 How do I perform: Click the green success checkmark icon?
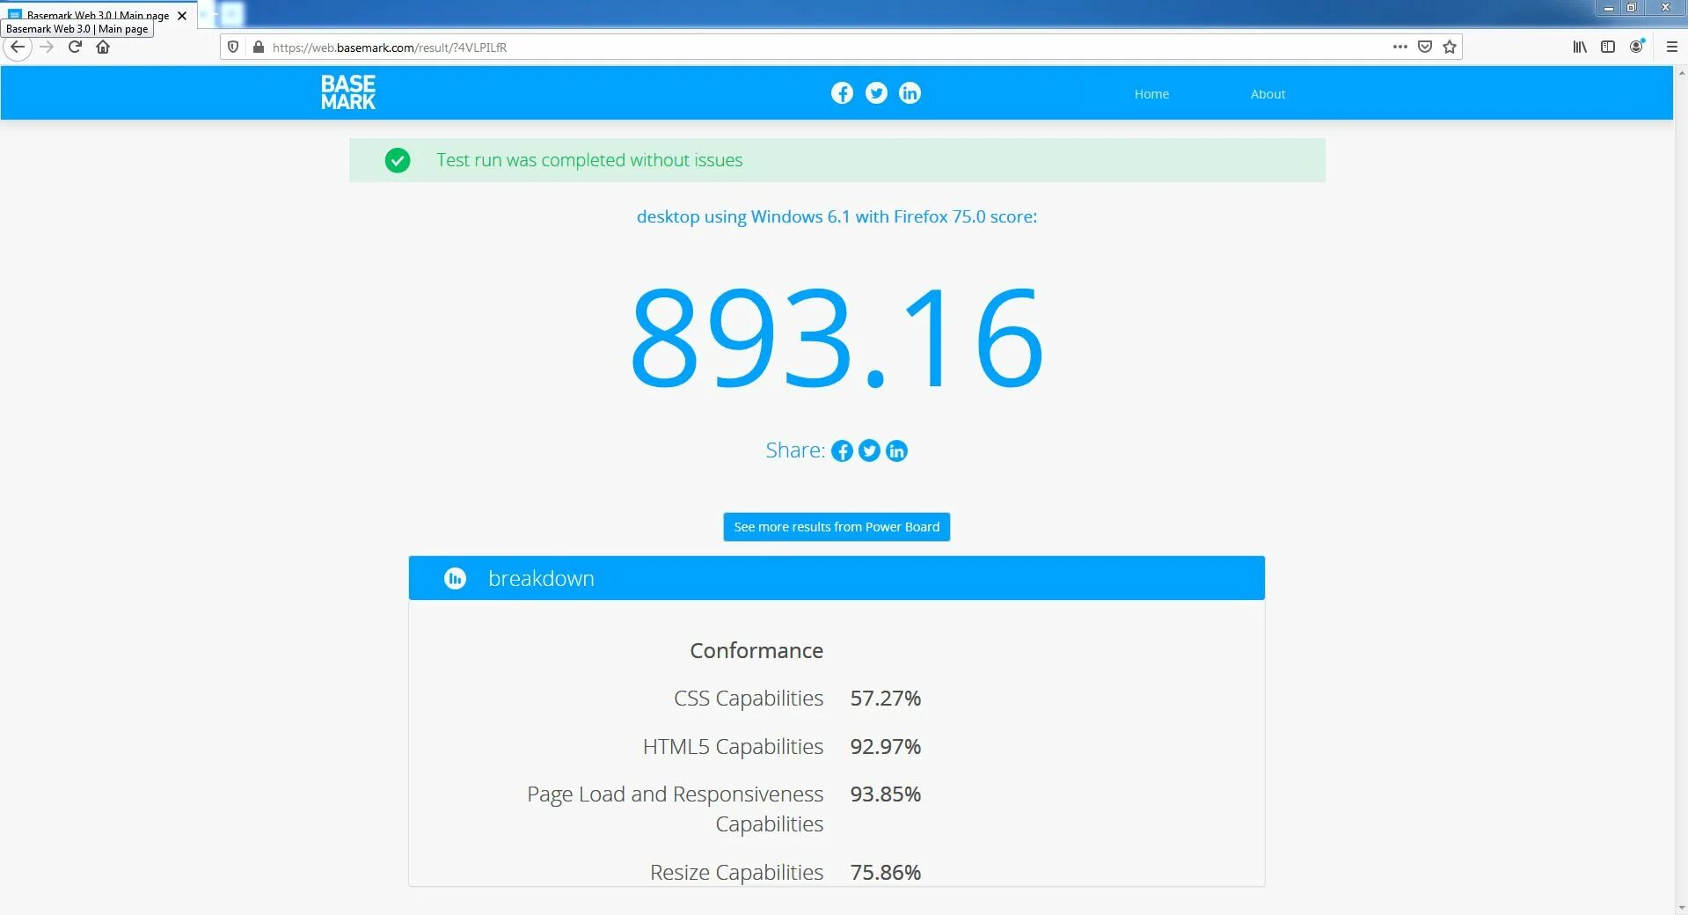tap(398, 160)
